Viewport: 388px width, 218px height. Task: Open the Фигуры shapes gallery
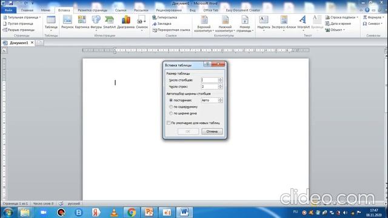[96, 23]
